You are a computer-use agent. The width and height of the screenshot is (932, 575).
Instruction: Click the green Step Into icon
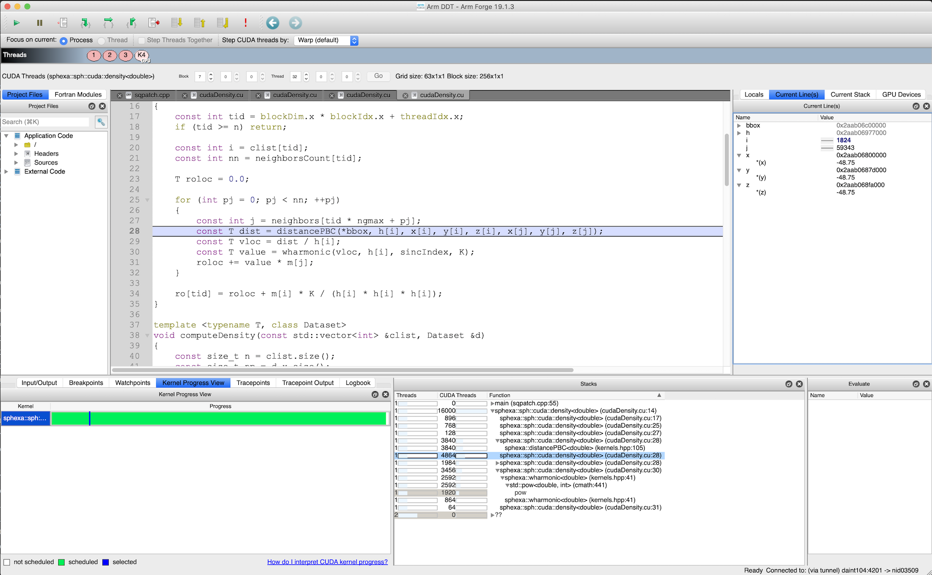pyautogui.click(x=85, y=23)
